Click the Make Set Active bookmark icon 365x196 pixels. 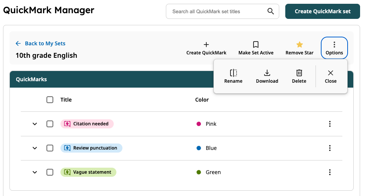click(x=256, y=45)
